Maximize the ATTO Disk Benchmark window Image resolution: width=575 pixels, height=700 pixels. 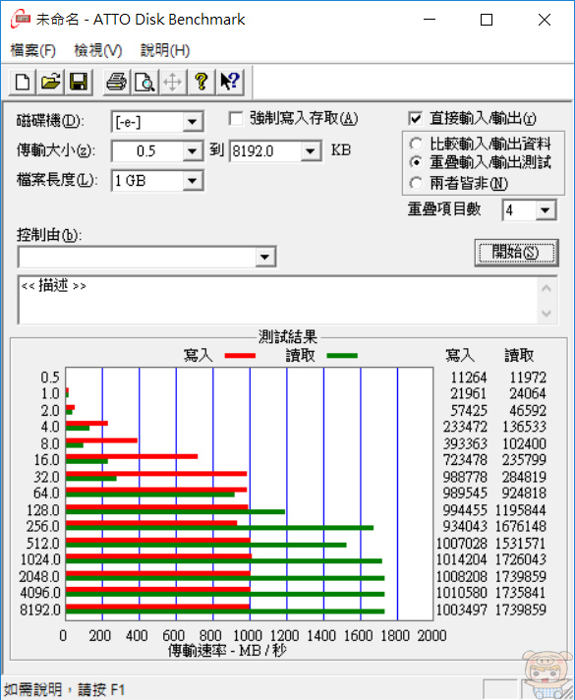point(487,20)
